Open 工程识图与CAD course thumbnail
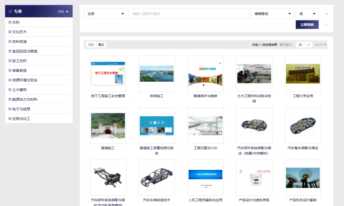Image resolution: width=344 pixels, height=206 pixels. point(205,126)
